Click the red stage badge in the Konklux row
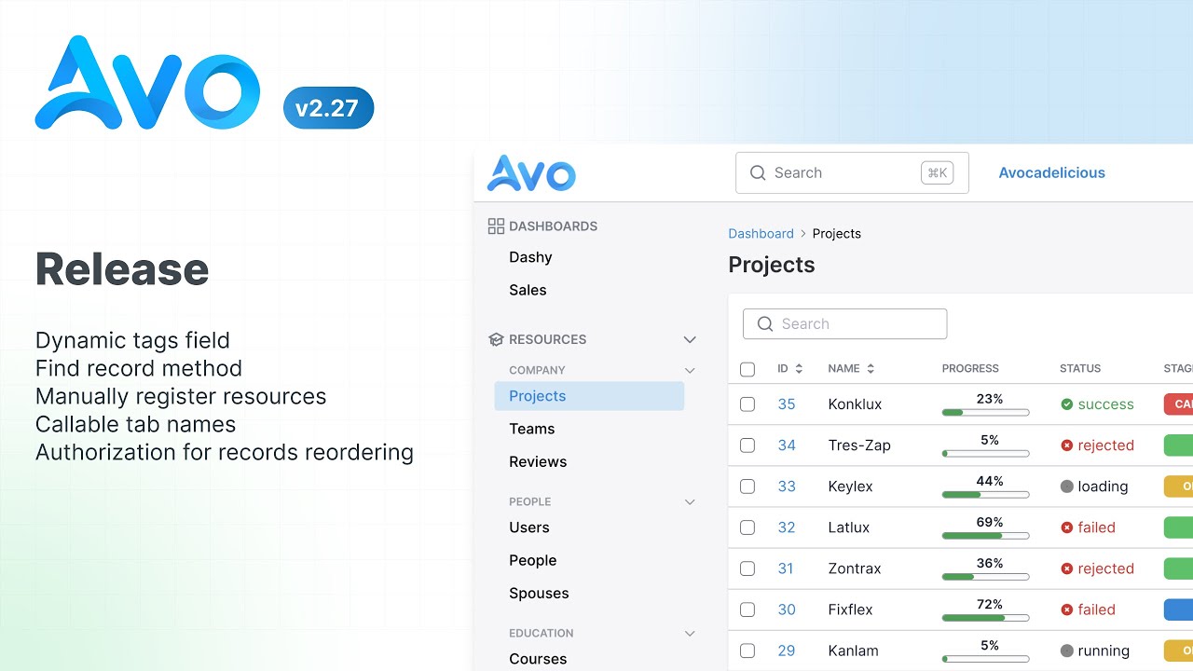The image size is (1193, 671). [x=1178, y=404]
